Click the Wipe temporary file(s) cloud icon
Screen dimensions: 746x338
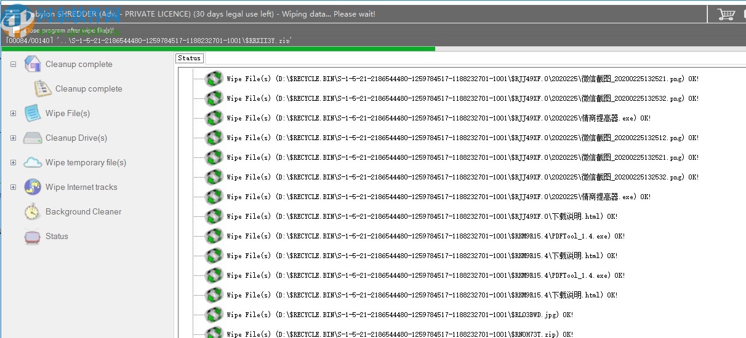[x=32, y=162]
